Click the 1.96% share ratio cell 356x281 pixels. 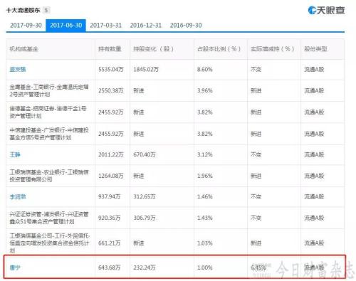click(204, 176)
